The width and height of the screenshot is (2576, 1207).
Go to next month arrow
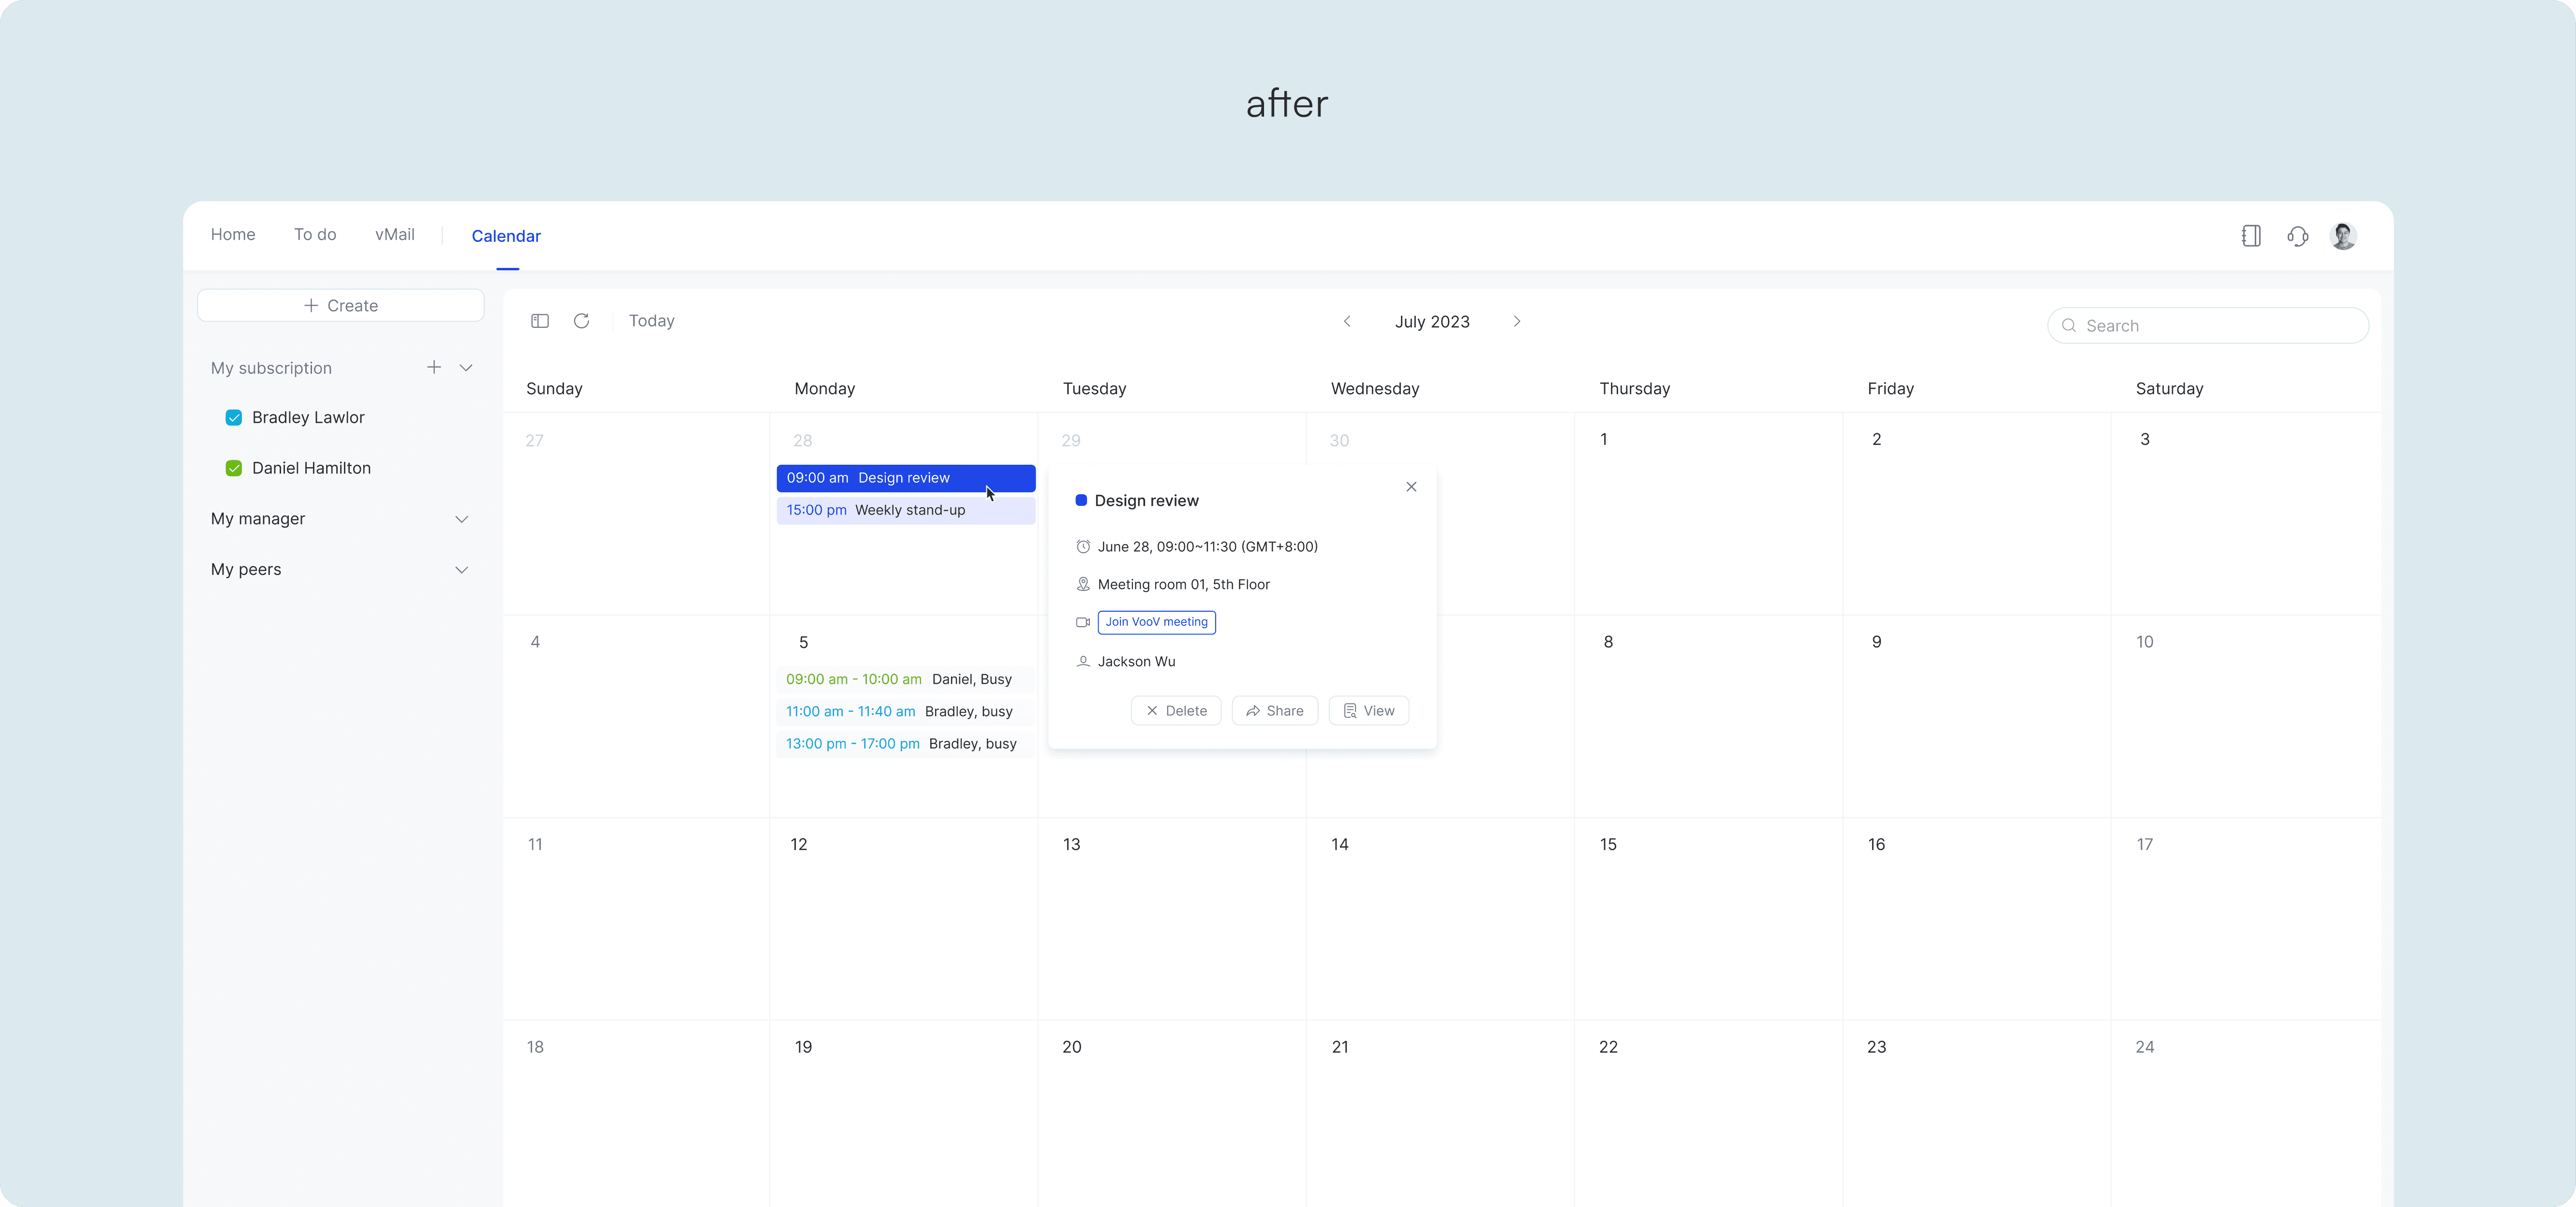click(1517, 321)
